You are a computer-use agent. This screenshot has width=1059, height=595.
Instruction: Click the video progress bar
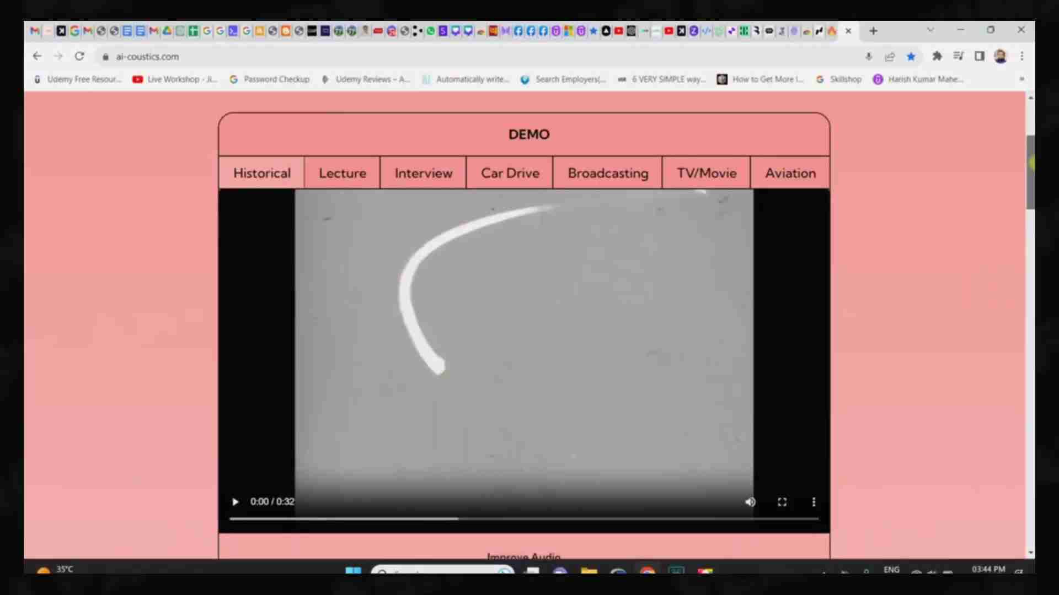coord(524,518)
